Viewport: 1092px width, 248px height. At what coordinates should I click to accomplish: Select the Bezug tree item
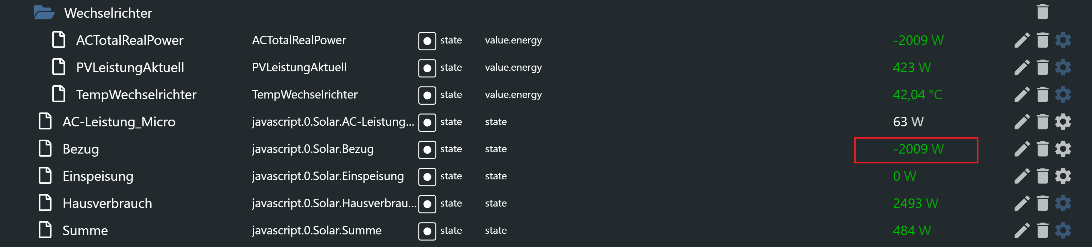(x=81, y=149)
